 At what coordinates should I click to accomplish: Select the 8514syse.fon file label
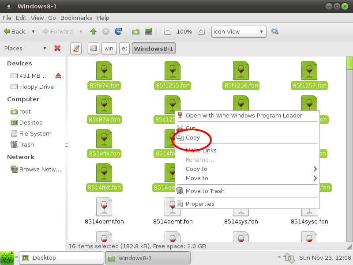[x=309, y=222]
